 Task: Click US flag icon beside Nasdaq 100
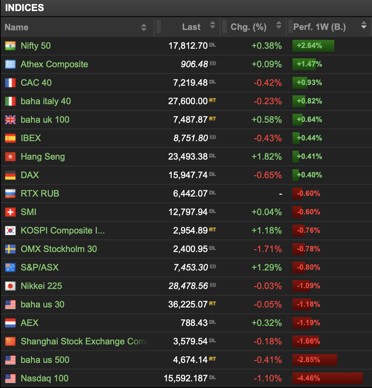(x=10, y=378)
